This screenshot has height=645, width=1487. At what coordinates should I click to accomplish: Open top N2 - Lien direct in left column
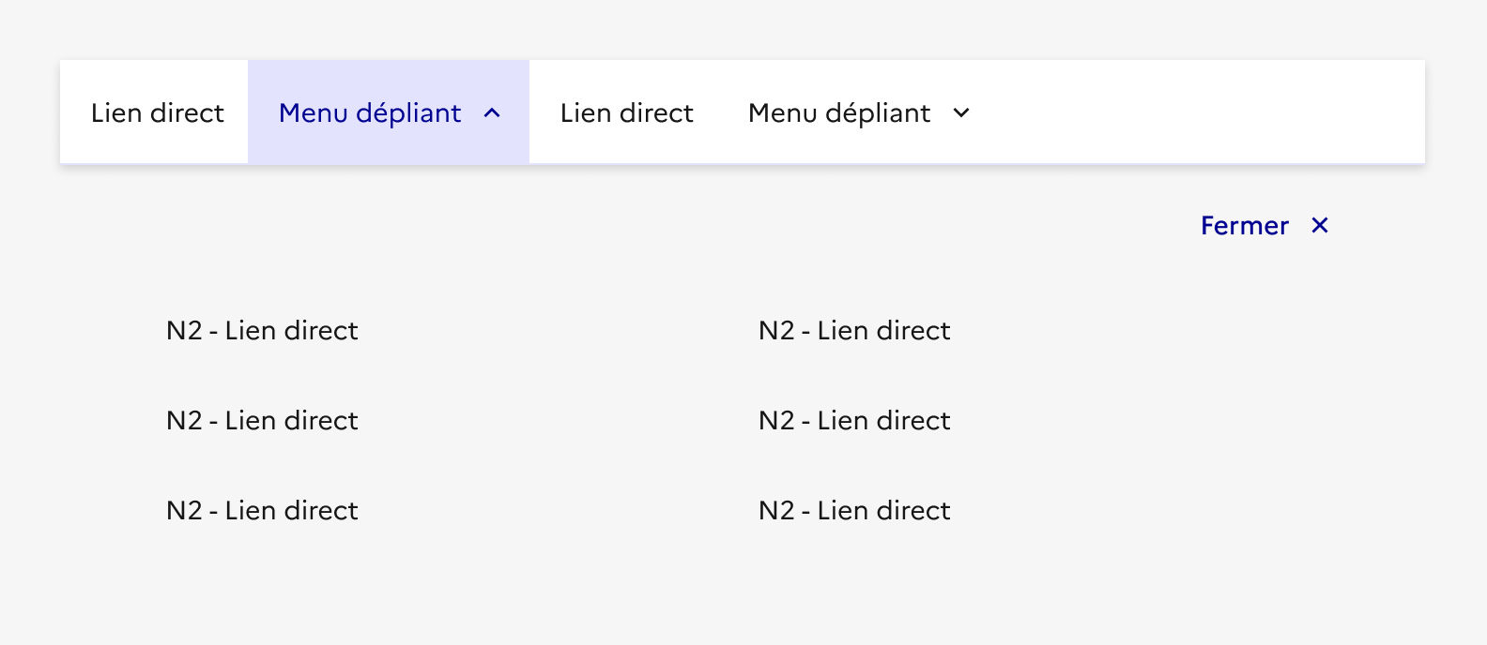click(262, 331)
